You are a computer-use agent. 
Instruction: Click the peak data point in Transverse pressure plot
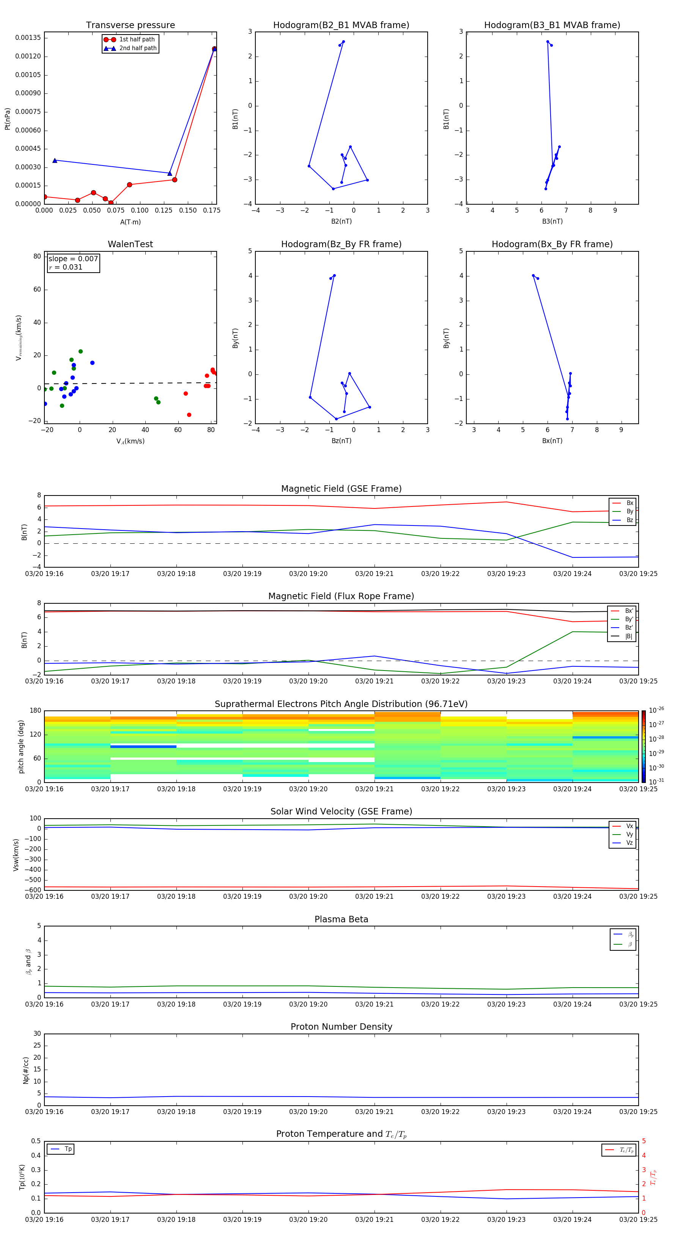coord(214,49)
